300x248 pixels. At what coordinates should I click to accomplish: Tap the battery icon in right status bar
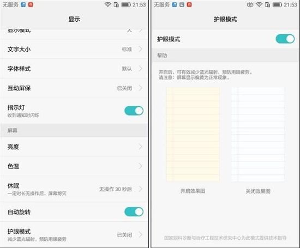click(277, 4)
